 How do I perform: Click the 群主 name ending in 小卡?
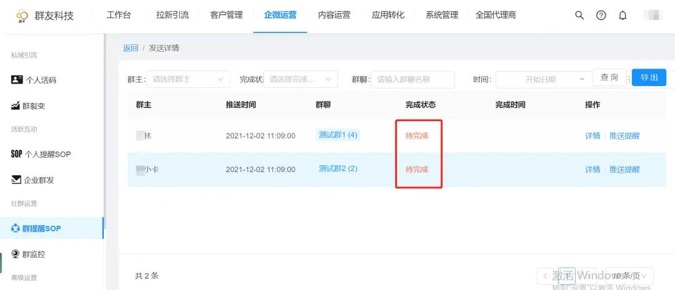(x=147, y=169)
